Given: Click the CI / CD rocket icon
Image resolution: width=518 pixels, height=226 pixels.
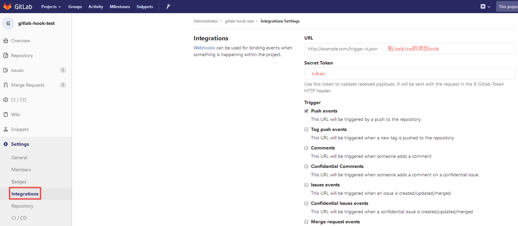Looking at the screenshot, I should click(5, 100).
